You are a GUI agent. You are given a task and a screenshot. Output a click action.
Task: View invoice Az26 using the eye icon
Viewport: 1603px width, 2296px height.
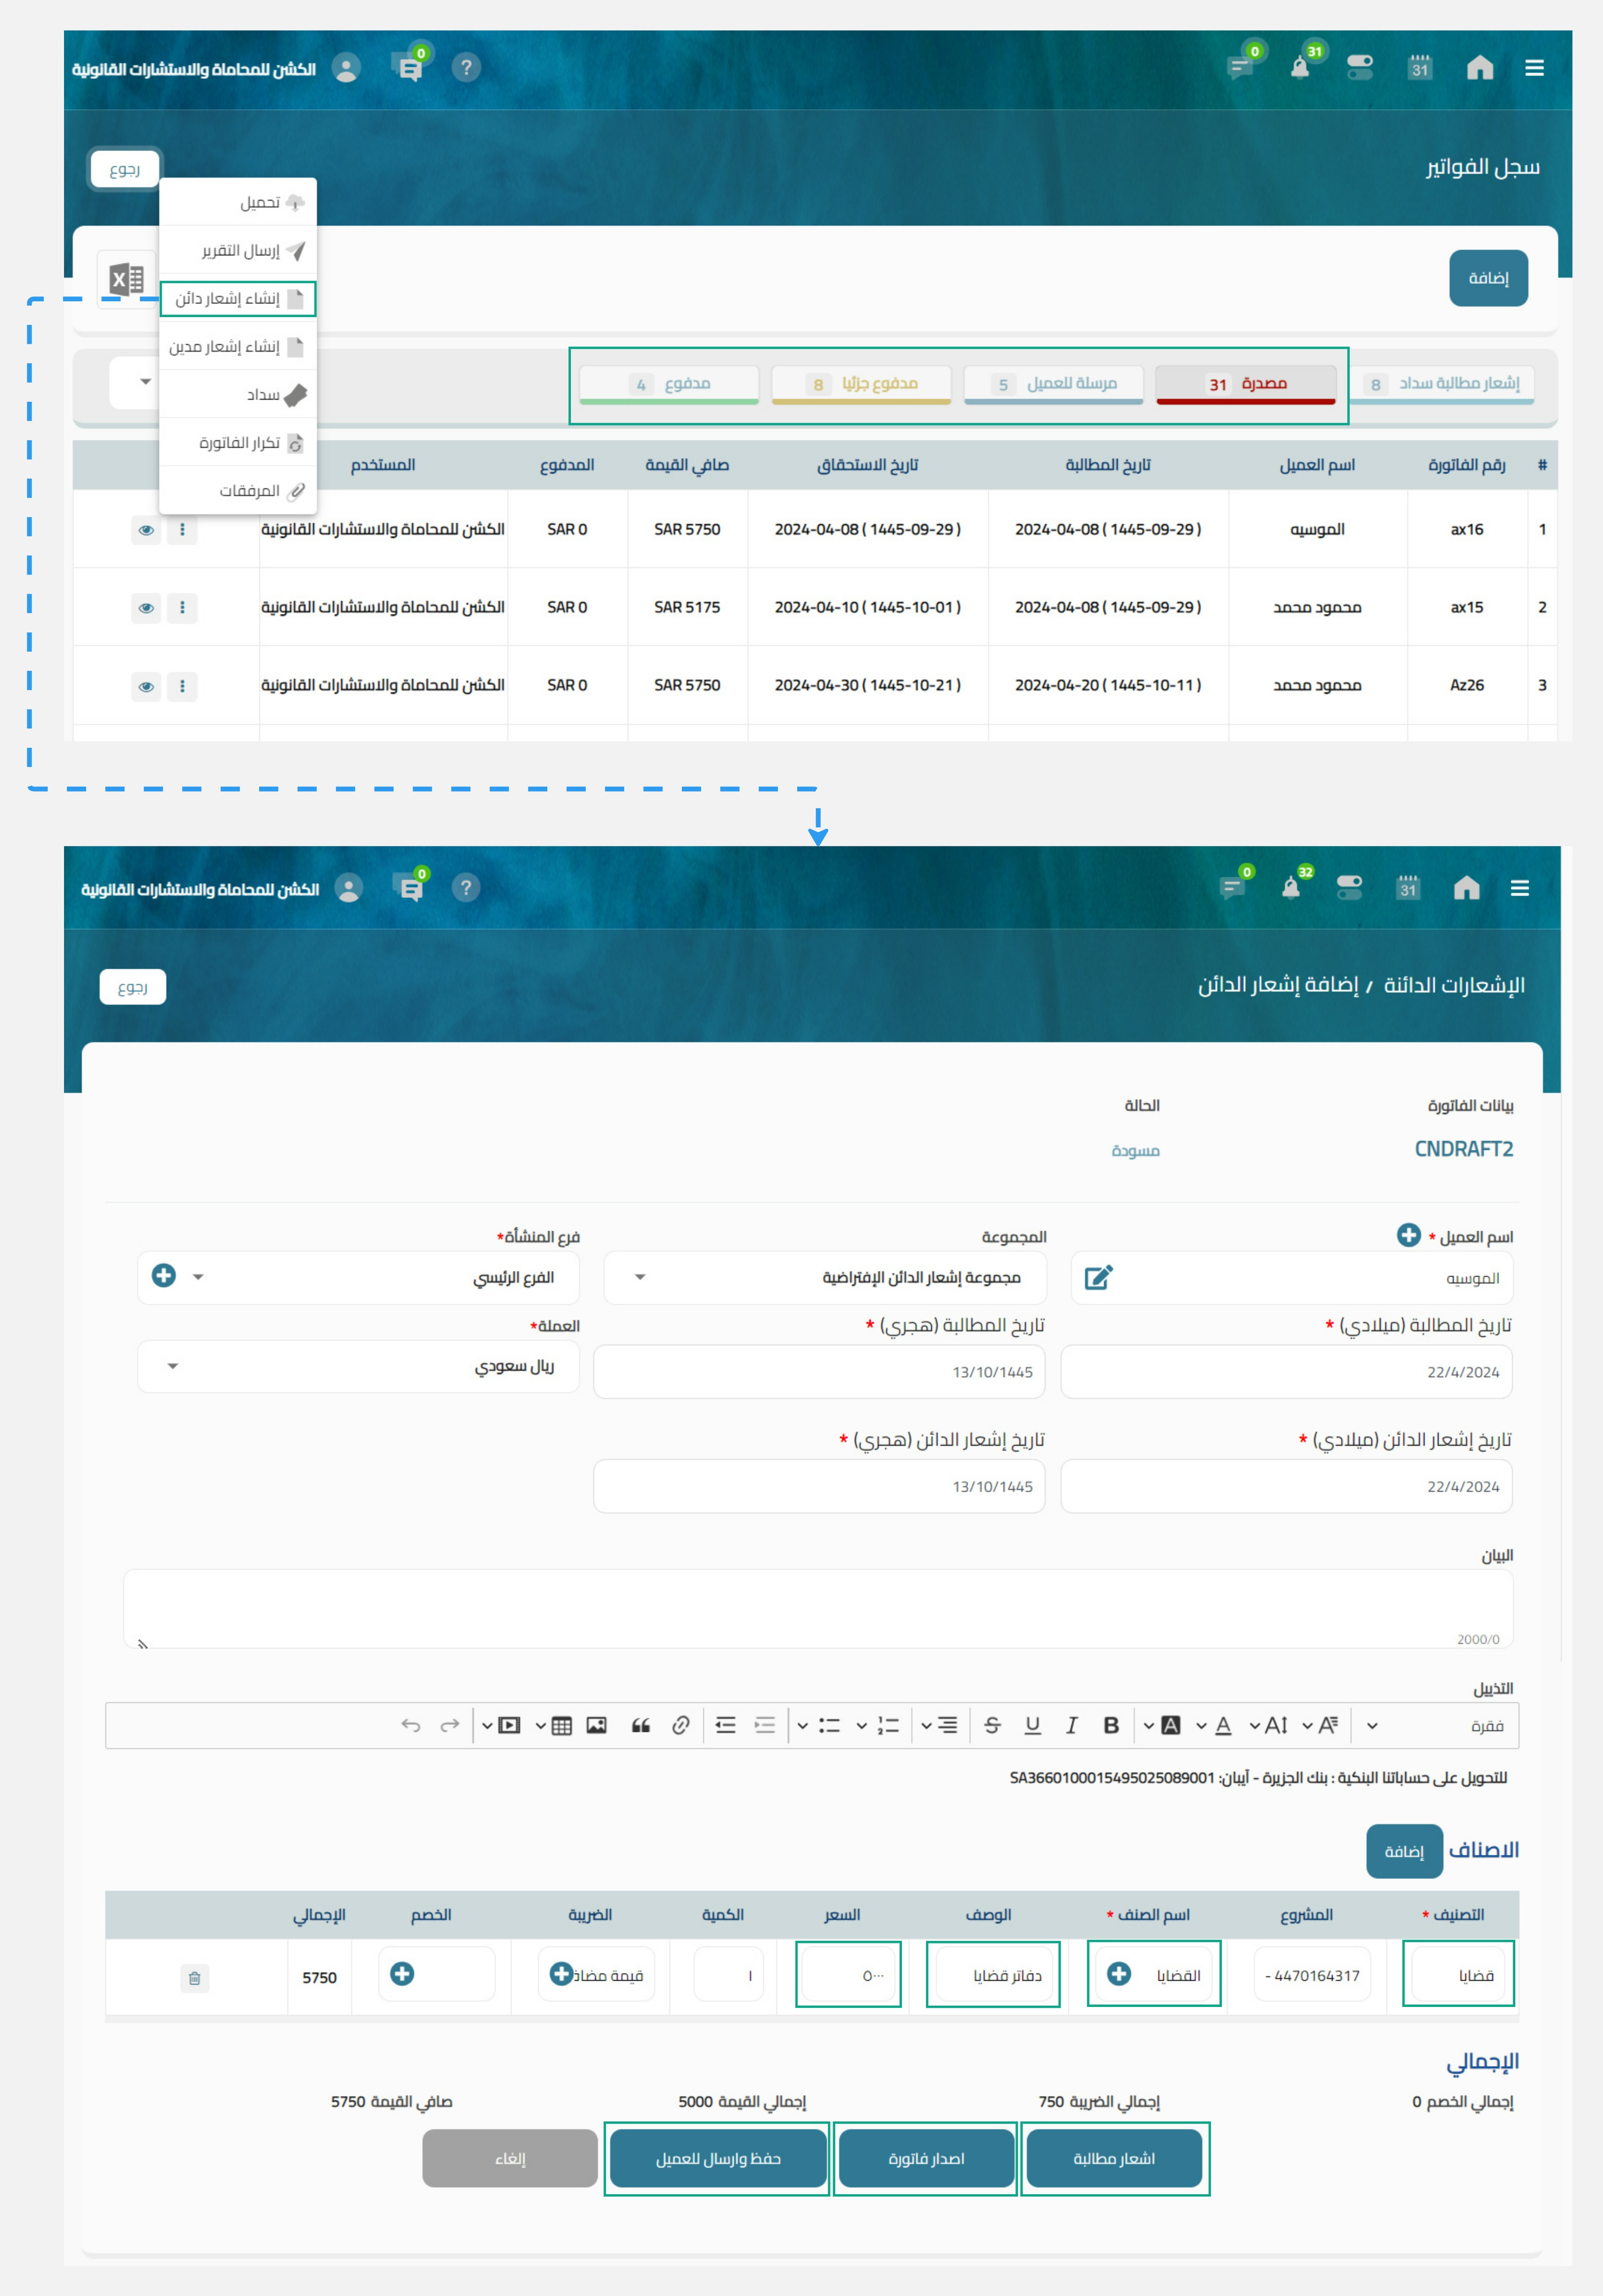146,686
